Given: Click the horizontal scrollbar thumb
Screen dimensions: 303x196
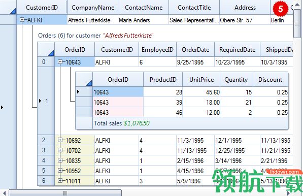Looking at the screenshot, I should 65,193.
